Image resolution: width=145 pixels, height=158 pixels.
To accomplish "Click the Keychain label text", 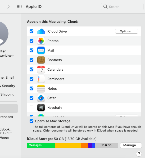I will tap(55, 108).
